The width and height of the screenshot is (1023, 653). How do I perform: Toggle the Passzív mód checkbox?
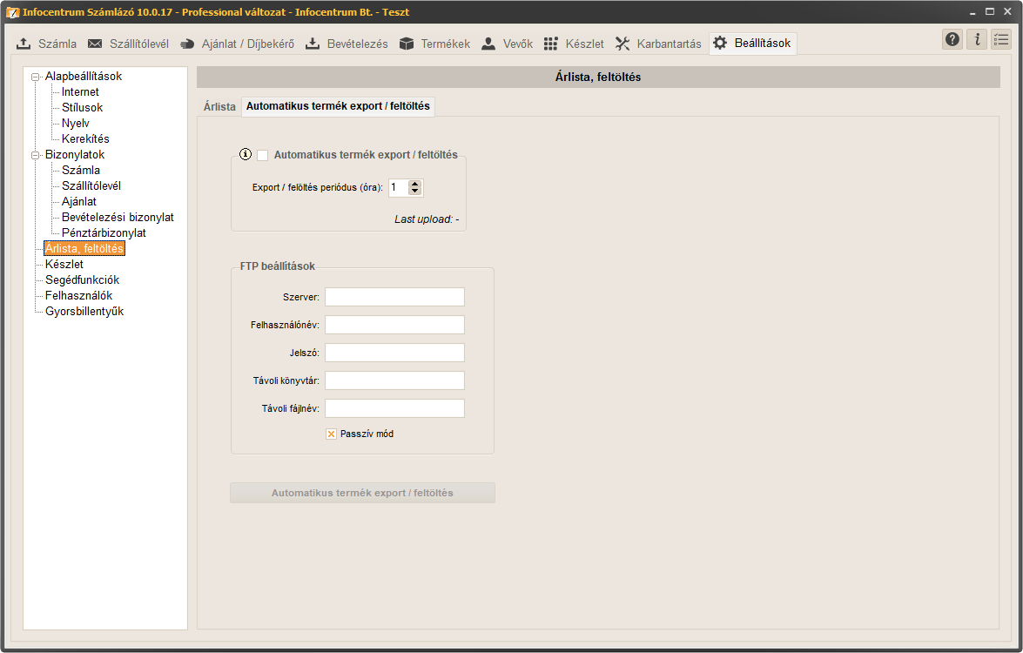331,434
